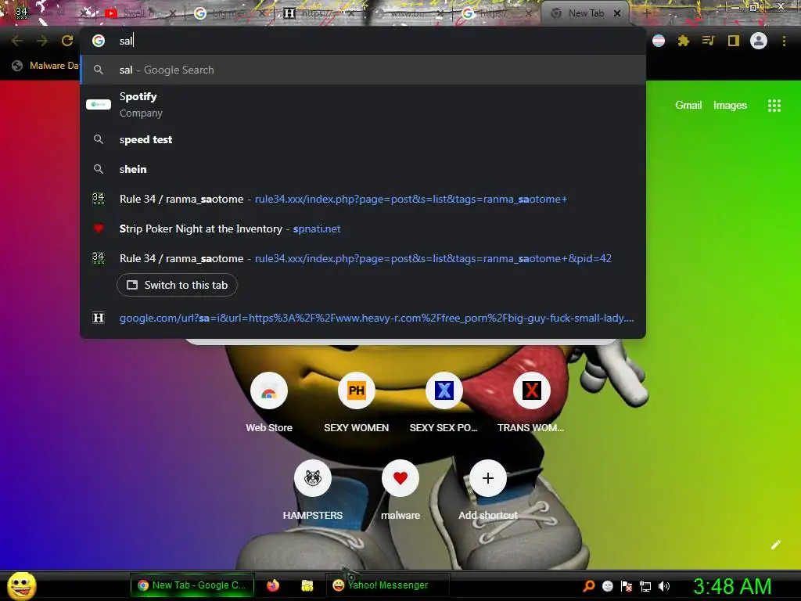Select the Spotify Company suggestion
Image resolution: width=801 pixels, height=601 pixels.
pos(363,105)
